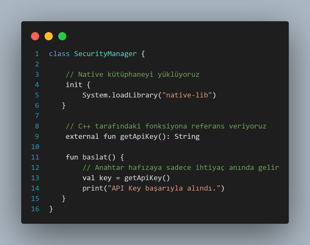Click the external keyword on line 9
This screenshot has width=310, height=245.
pyautogui.click(x=82, y=137)
